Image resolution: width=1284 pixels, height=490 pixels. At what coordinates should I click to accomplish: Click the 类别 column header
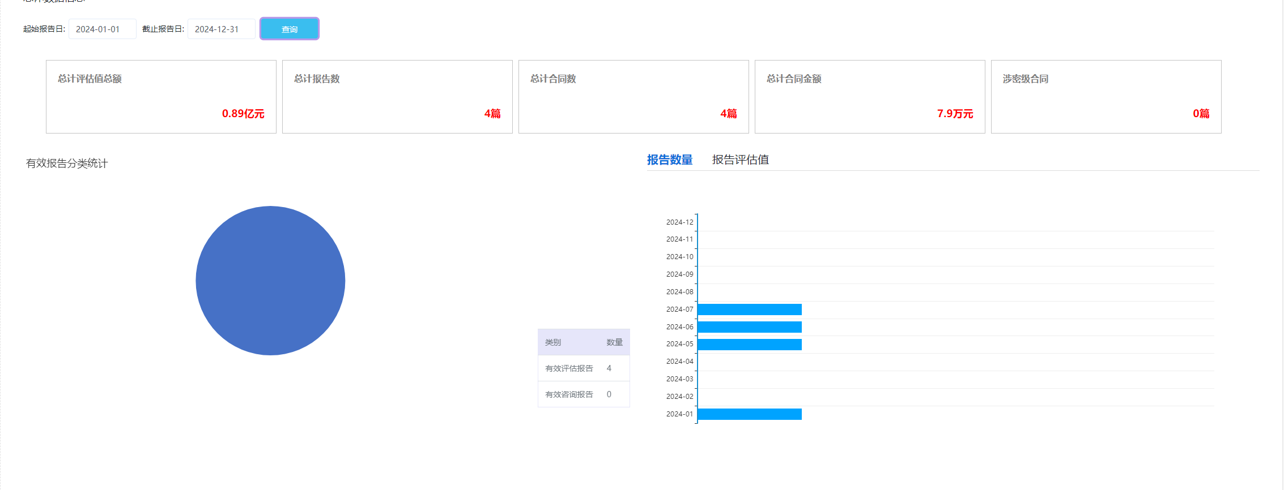point(553,342)
